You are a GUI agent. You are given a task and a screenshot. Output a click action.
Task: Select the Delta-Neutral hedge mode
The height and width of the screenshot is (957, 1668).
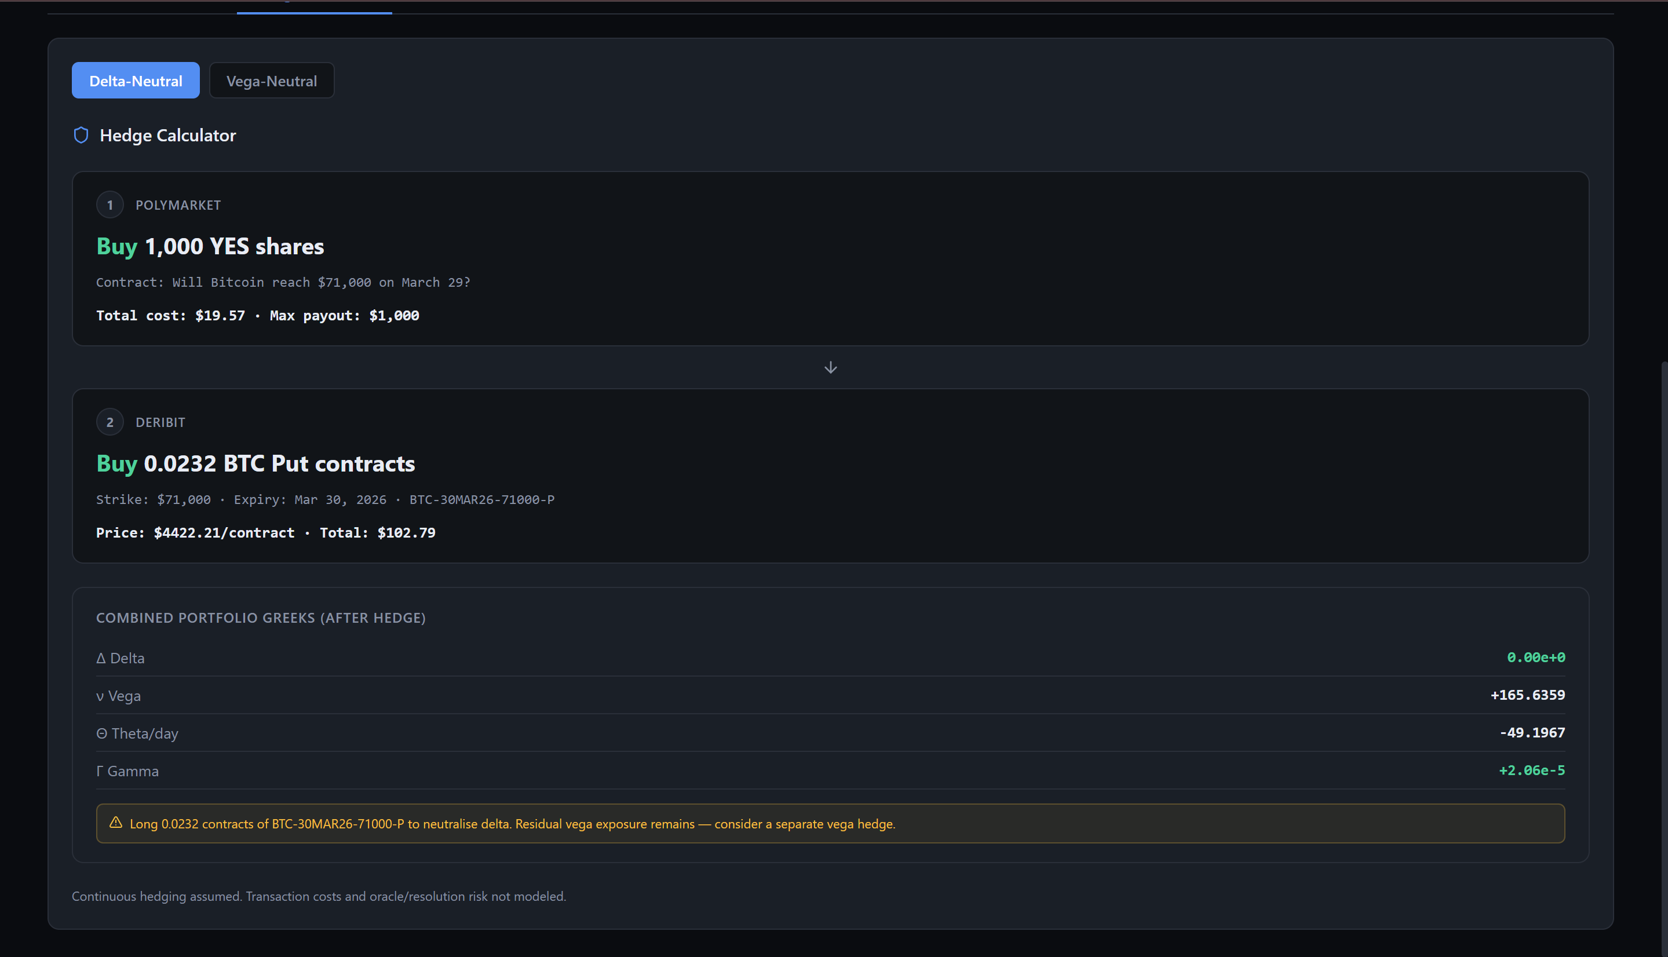click(136, 81)
